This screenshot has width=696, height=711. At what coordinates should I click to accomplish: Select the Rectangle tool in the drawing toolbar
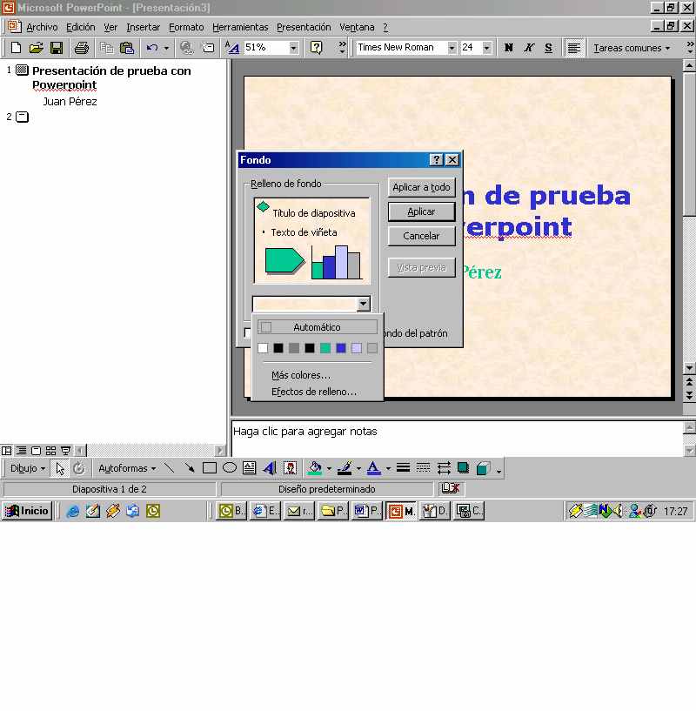[x=210, y=468]
